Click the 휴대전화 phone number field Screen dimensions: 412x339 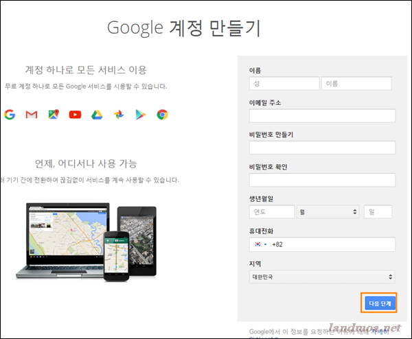click(x=322, y=244)
